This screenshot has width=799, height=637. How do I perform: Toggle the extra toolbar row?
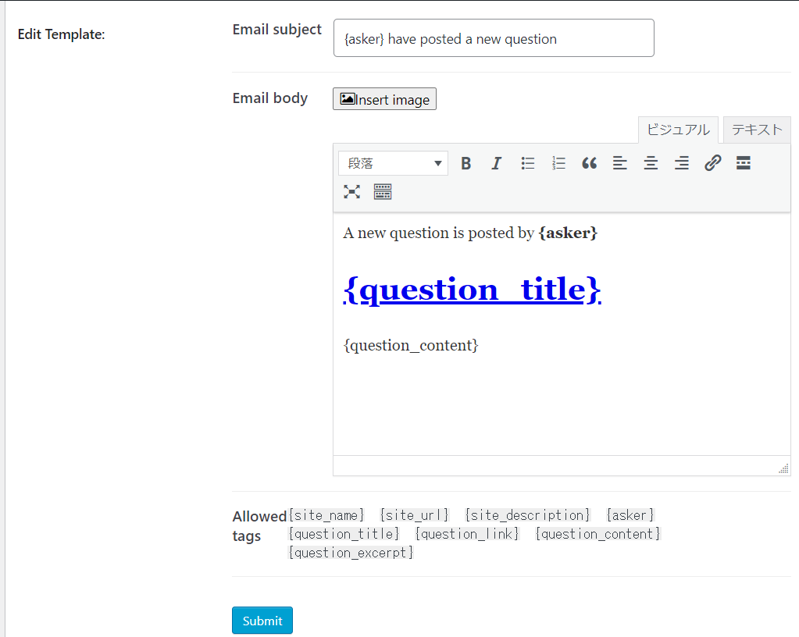[x=383, y=192]
